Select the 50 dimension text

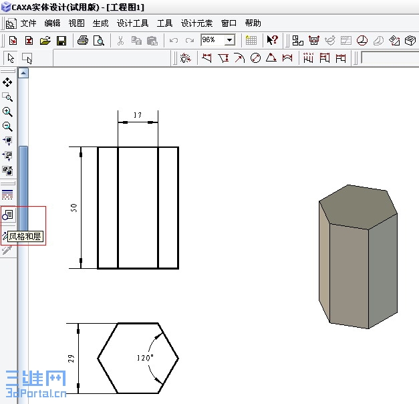(x=74, y=208)
